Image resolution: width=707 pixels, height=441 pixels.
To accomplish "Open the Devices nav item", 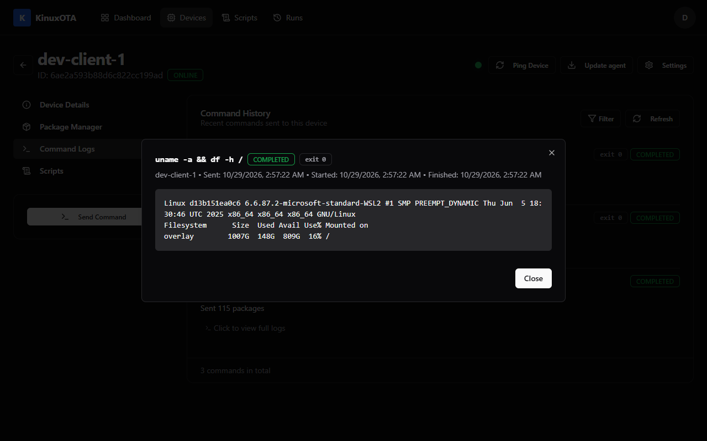I will 187,18.
